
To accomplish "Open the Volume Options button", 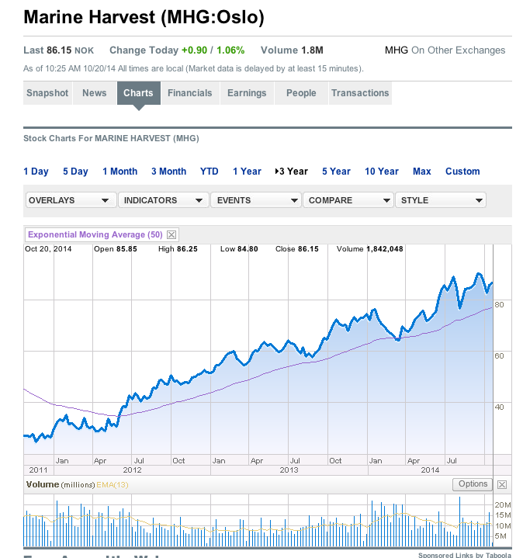I will coord(473,484).
